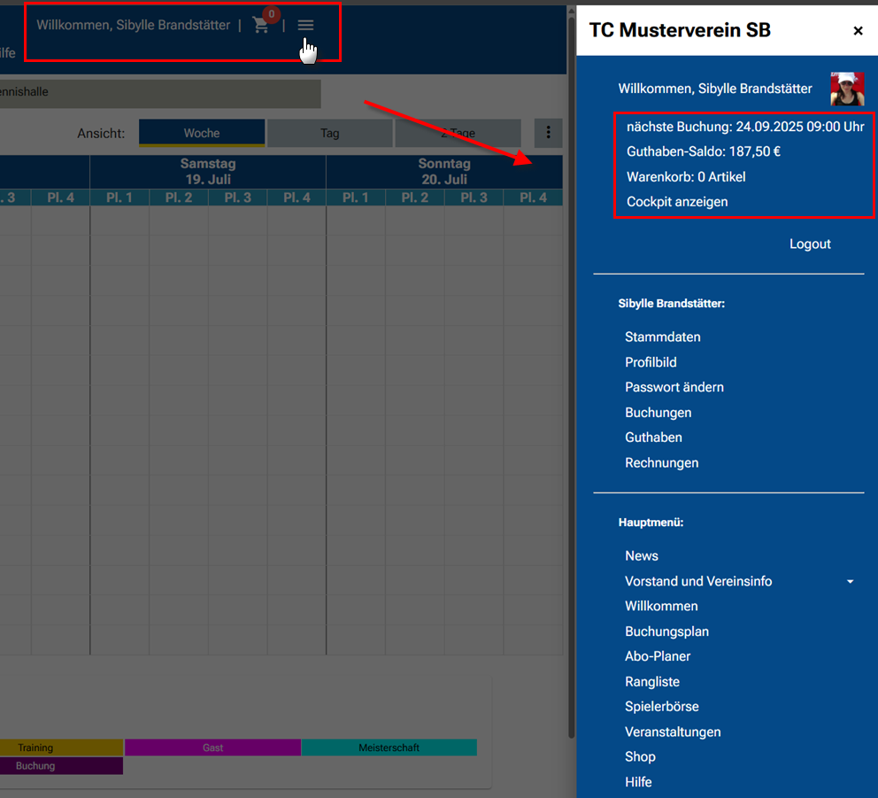The image size is (878, 798).
Task: Close the TC Musterverein side panel
Action: coord(858,31)
